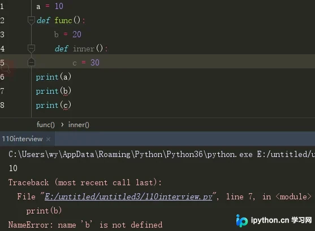The height and width of the screenshot is (231, 315).
Task: Click the python.exe command line in console
Action: 162,154
